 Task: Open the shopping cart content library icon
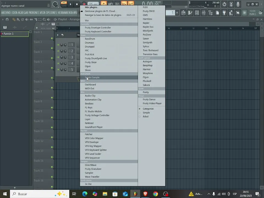click(244, 13)
